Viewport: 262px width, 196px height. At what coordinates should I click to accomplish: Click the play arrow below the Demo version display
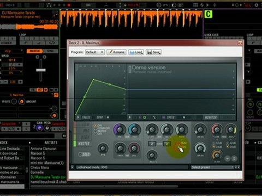point(130,118)
